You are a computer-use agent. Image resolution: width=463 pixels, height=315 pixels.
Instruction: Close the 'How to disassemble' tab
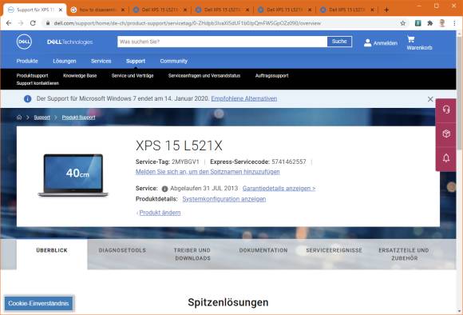point(123,10)
